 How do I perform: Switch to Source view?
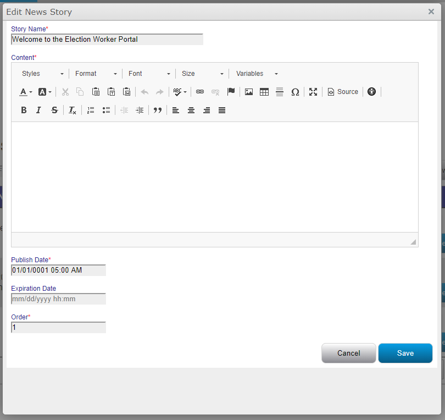[343, 92]
